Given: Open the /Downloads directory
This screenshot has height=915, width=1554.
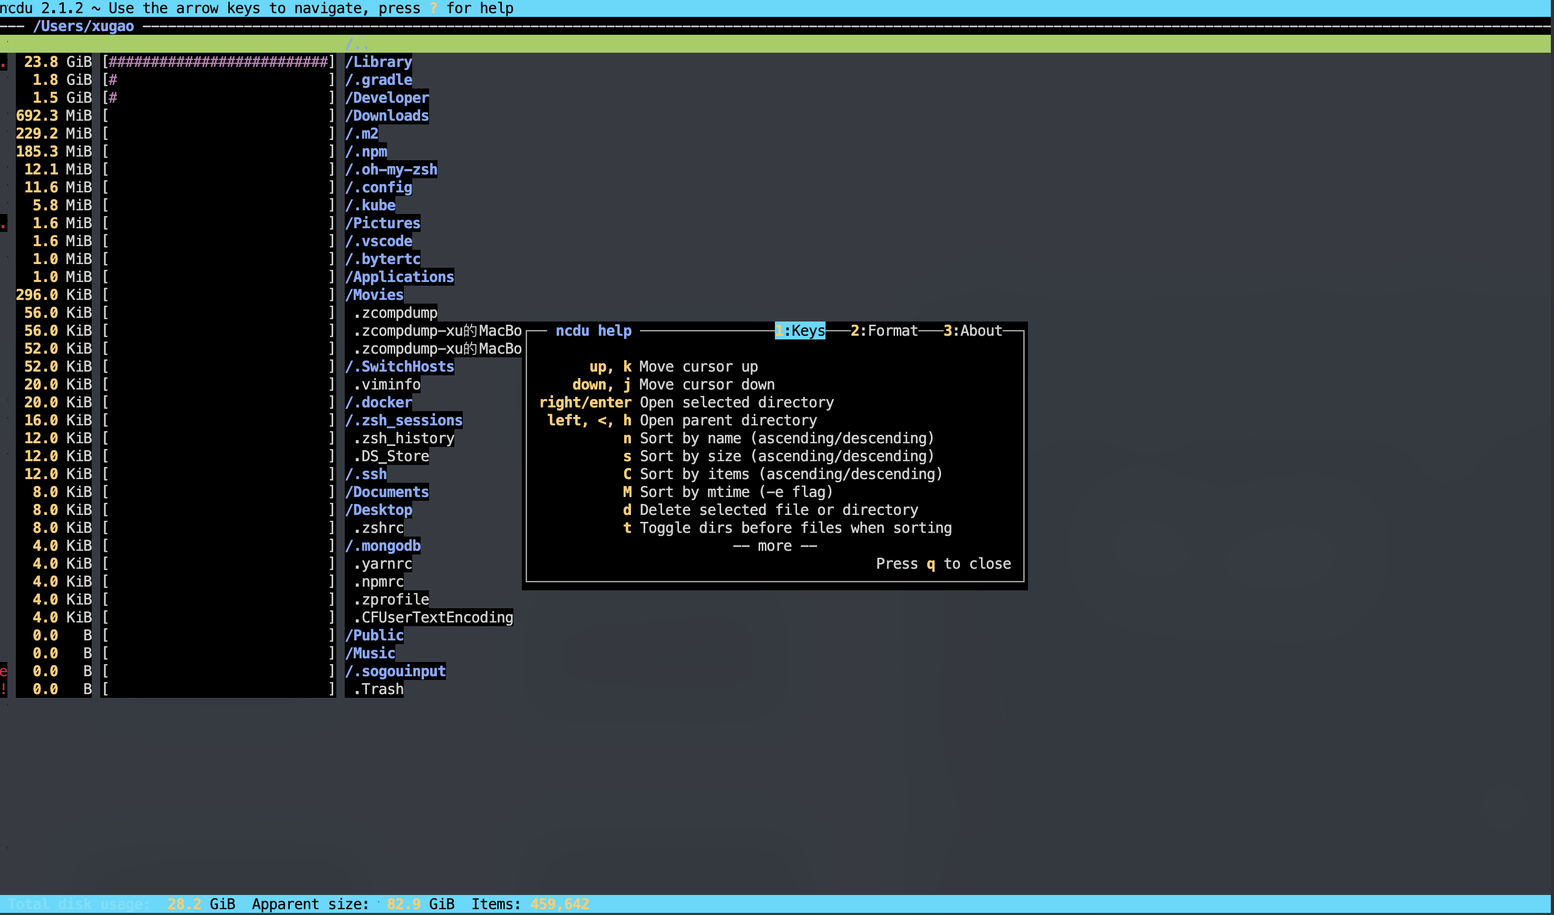Looking at the screenshot, I should click(x=386, y=115).
